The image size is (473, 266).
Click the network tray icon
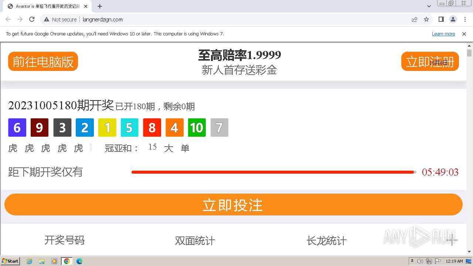click(429, 261)
